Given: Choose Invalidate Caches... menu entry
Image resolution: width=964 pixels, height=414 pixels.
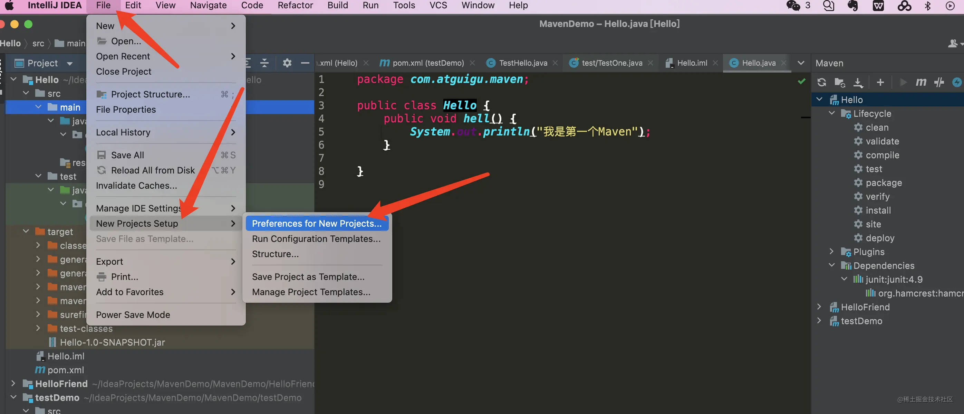Looking at the screenshot, I should (x=136, y=186).
